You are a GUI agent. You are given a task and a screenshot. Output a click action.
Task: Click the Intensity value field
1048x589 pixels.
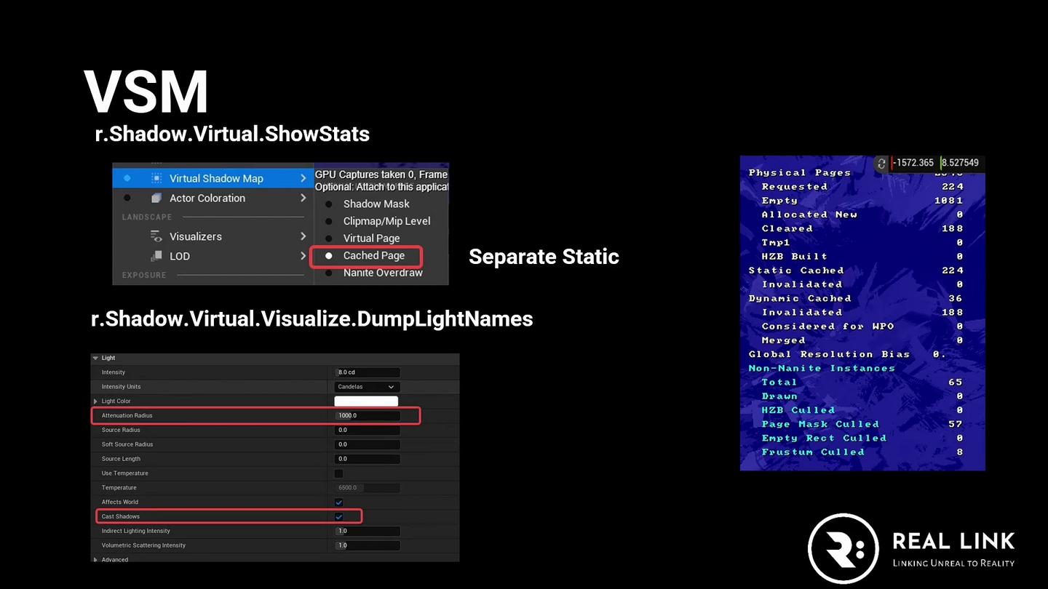click(367, 372)
